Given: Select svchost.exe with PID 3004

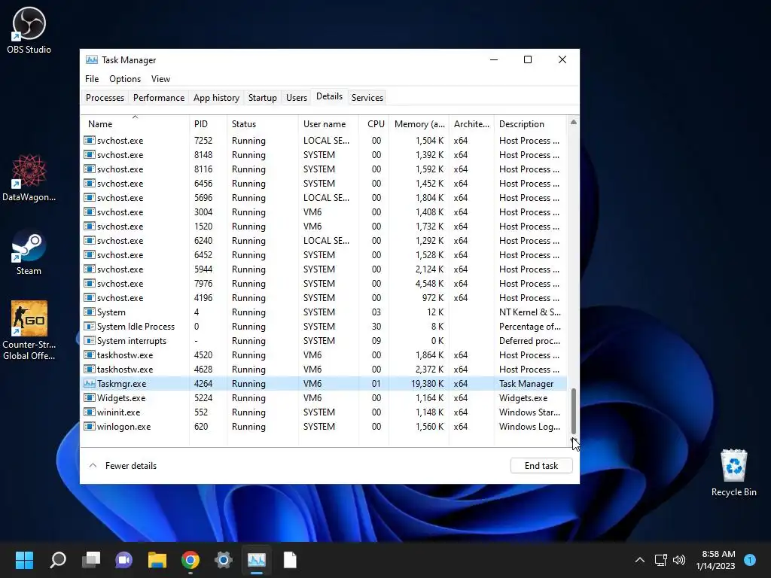Looking at the screenshot, I should point(324,211).
